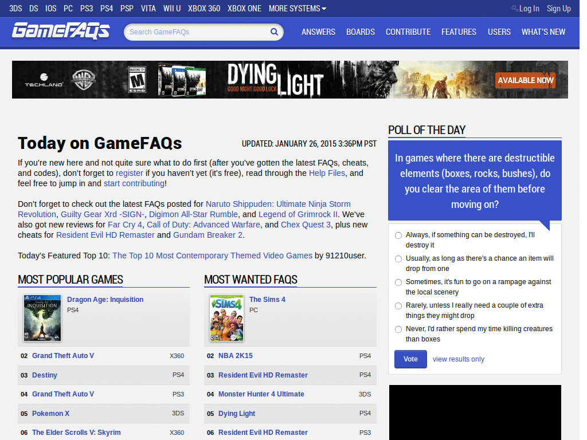The height and width of the screenshot is (440, 587).
Task: Click the Log In key icon
Action: [x=515, y=8]
